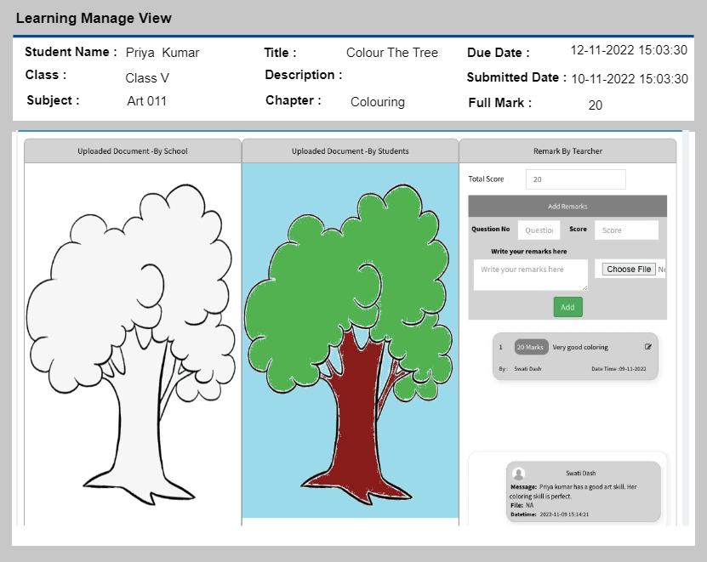Click the Class V value
The width and height of the screenshot is (707, 562).
tap(147, 78)
